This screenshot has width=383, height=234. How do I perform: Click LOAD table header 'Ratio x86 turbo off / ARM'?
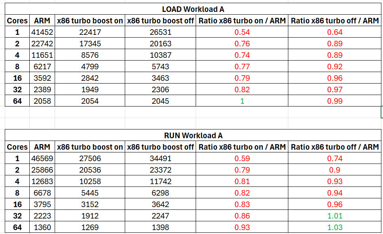(334, 21)
